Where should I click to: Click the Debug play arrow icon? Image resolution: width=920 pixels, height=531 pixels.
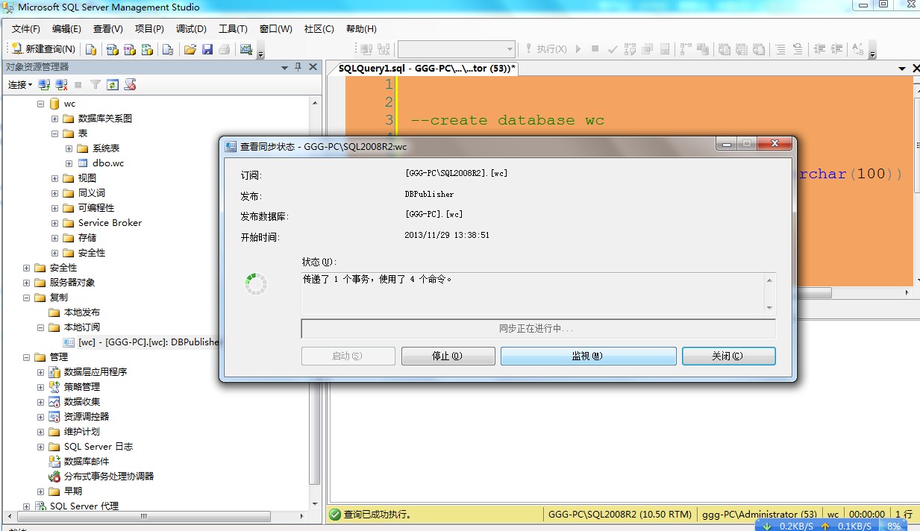click(x=578, y=49)
